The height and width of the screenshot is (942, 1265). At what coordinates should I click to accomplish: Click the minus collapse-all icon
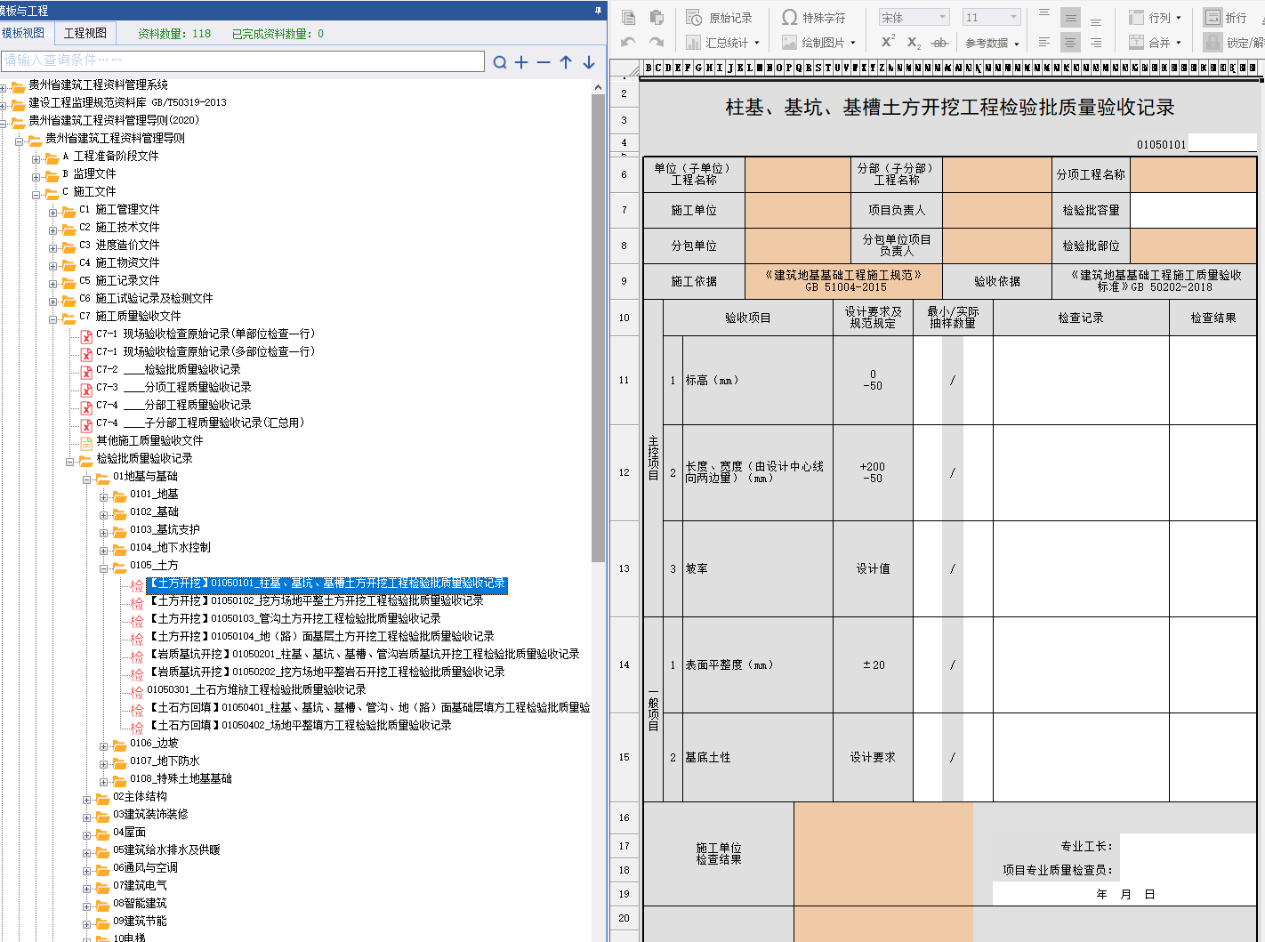tap(544, 62)
